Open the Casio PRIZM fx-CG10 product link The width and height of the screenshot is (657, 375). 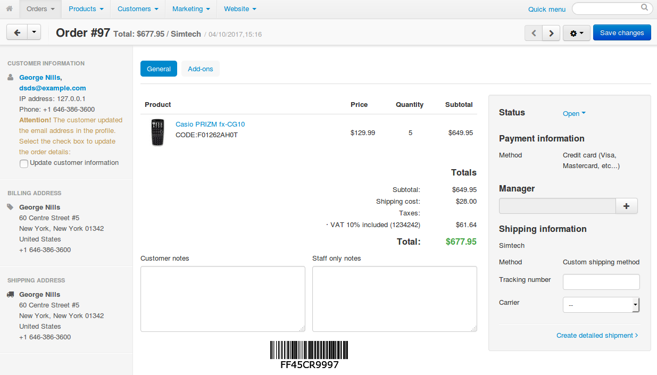pyautogui.click(x=210, y=124)
